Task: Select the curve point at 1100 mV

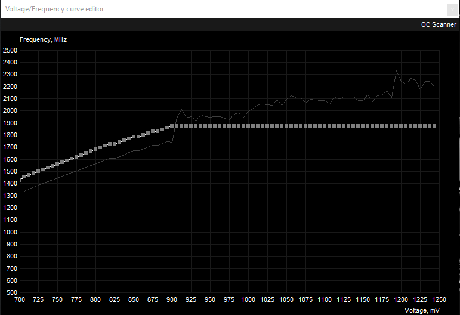Action: pyautogui.click(x=325, y=126)
